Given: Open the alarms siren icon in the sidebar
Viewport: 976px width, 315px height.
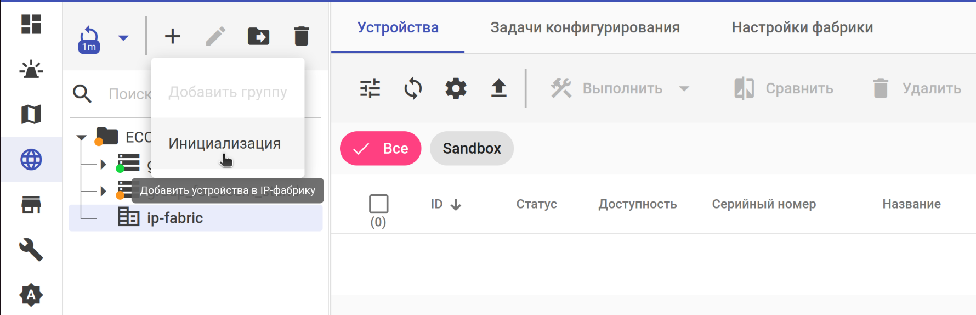Looking at the screenshot, I should pos(31,70).
